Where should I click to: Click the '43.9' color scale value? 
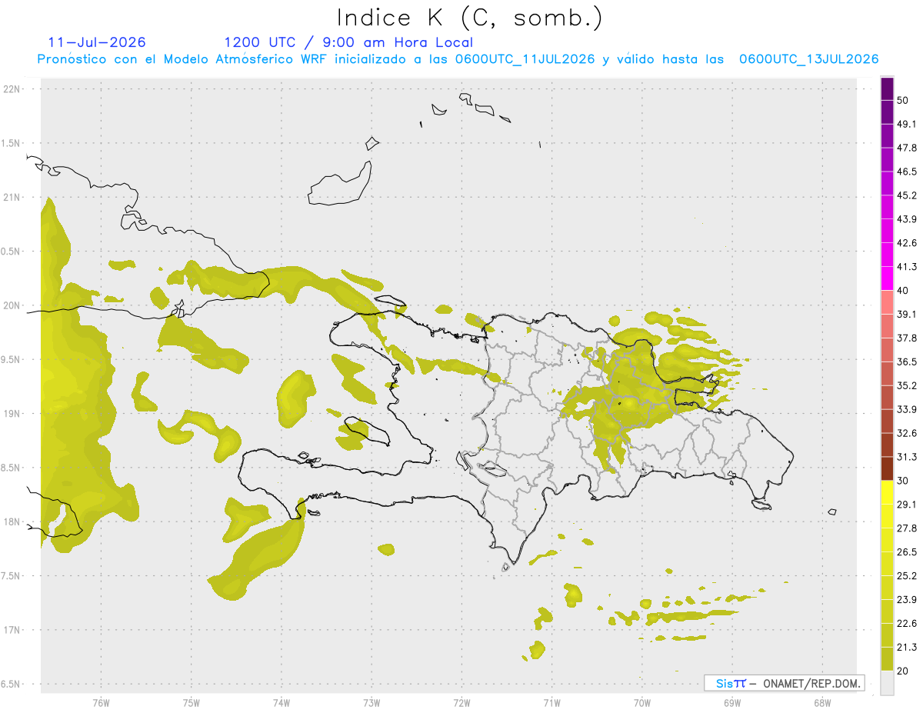(907, 219)
